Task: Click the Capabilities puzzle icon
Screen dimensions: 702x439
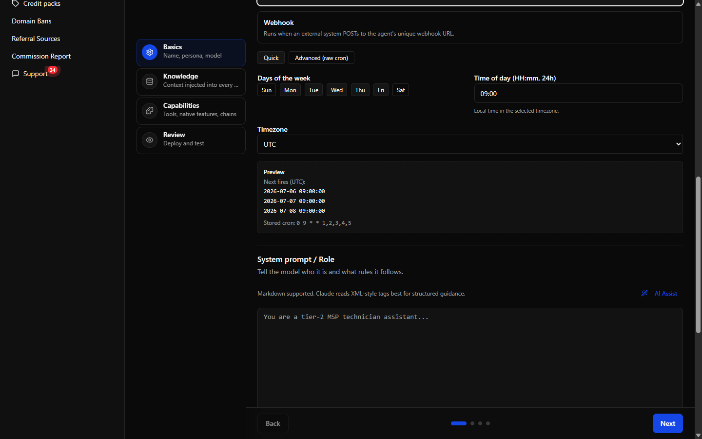Action: (150, 111)
